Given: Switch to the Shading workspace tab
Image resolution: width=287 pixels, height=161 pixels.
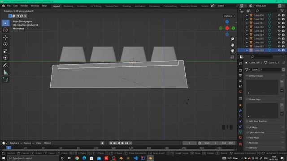Looking at the screenshot, I should point(126,6).
